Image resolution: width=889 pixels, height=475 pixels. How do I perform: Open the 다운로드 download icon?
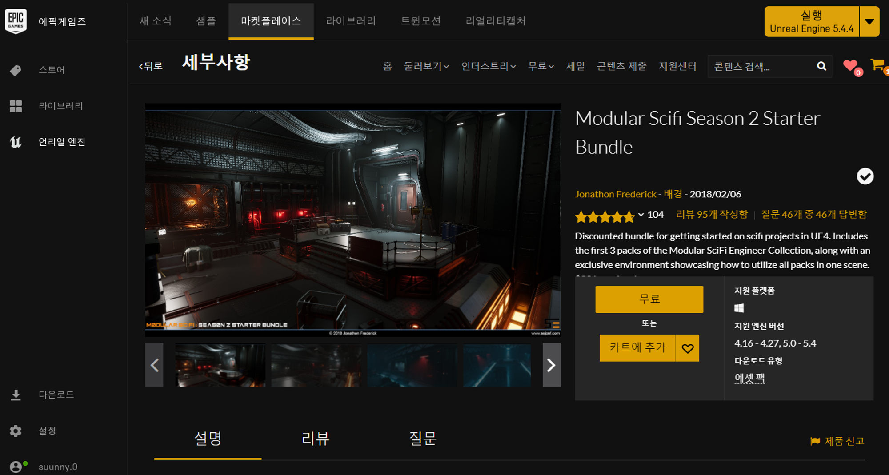(x=16, y=395)
